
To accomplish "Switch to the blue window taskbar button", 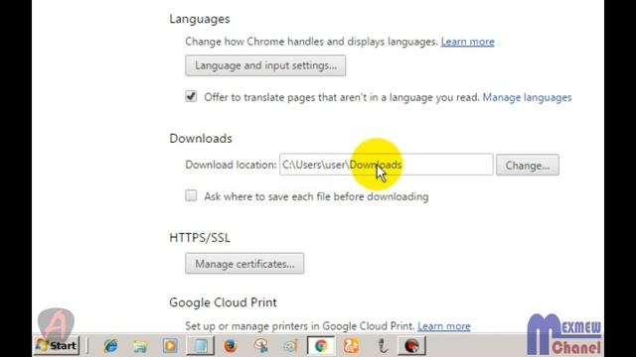I will coord(201,346).
